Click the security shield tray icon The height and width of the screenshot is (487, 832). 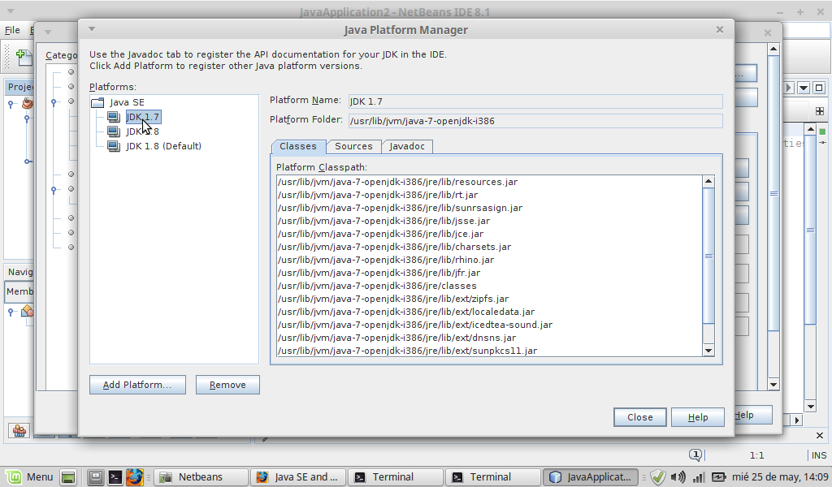[x=658, y=477]
